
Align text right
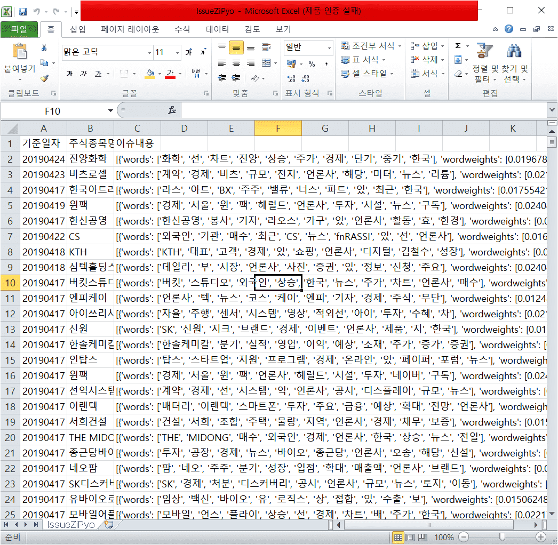pos(251,63)
